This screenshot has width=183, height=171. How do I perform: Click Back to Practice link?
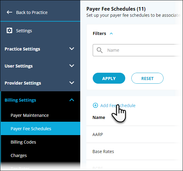32,12
